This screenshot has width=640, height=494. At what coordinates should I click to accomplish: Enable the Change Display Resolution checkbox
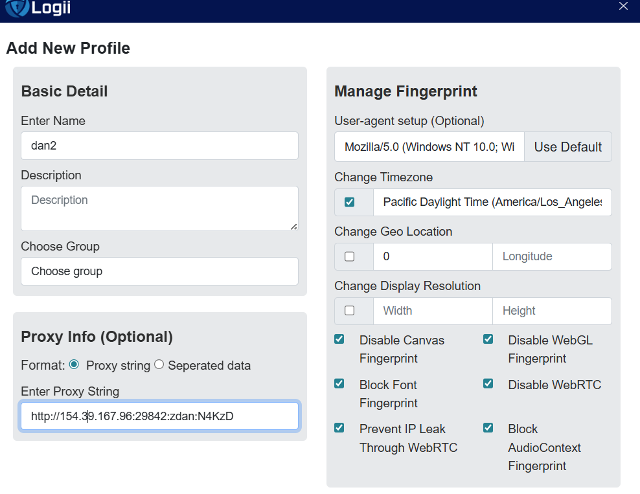coord(350,311)
